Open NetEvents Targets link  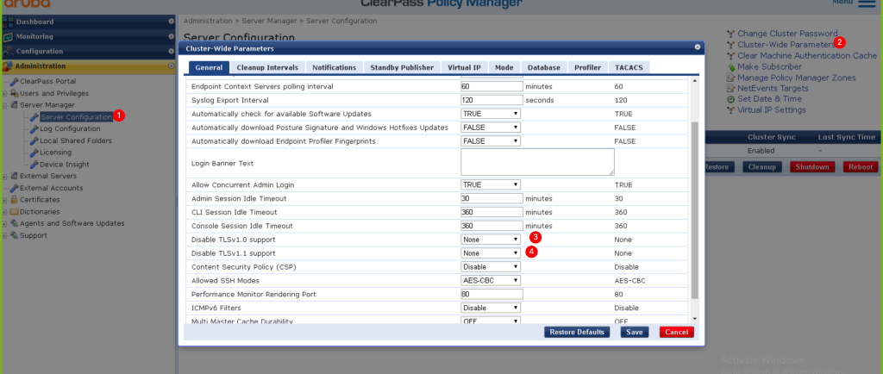point(773,88)
